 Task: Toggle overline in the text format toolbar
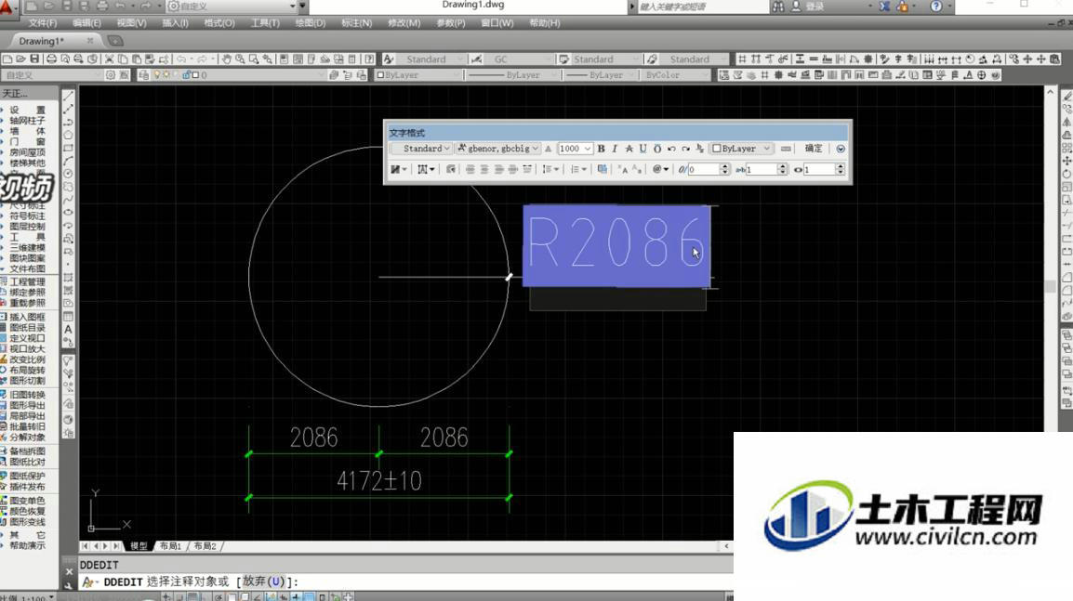tap(657, 149)
